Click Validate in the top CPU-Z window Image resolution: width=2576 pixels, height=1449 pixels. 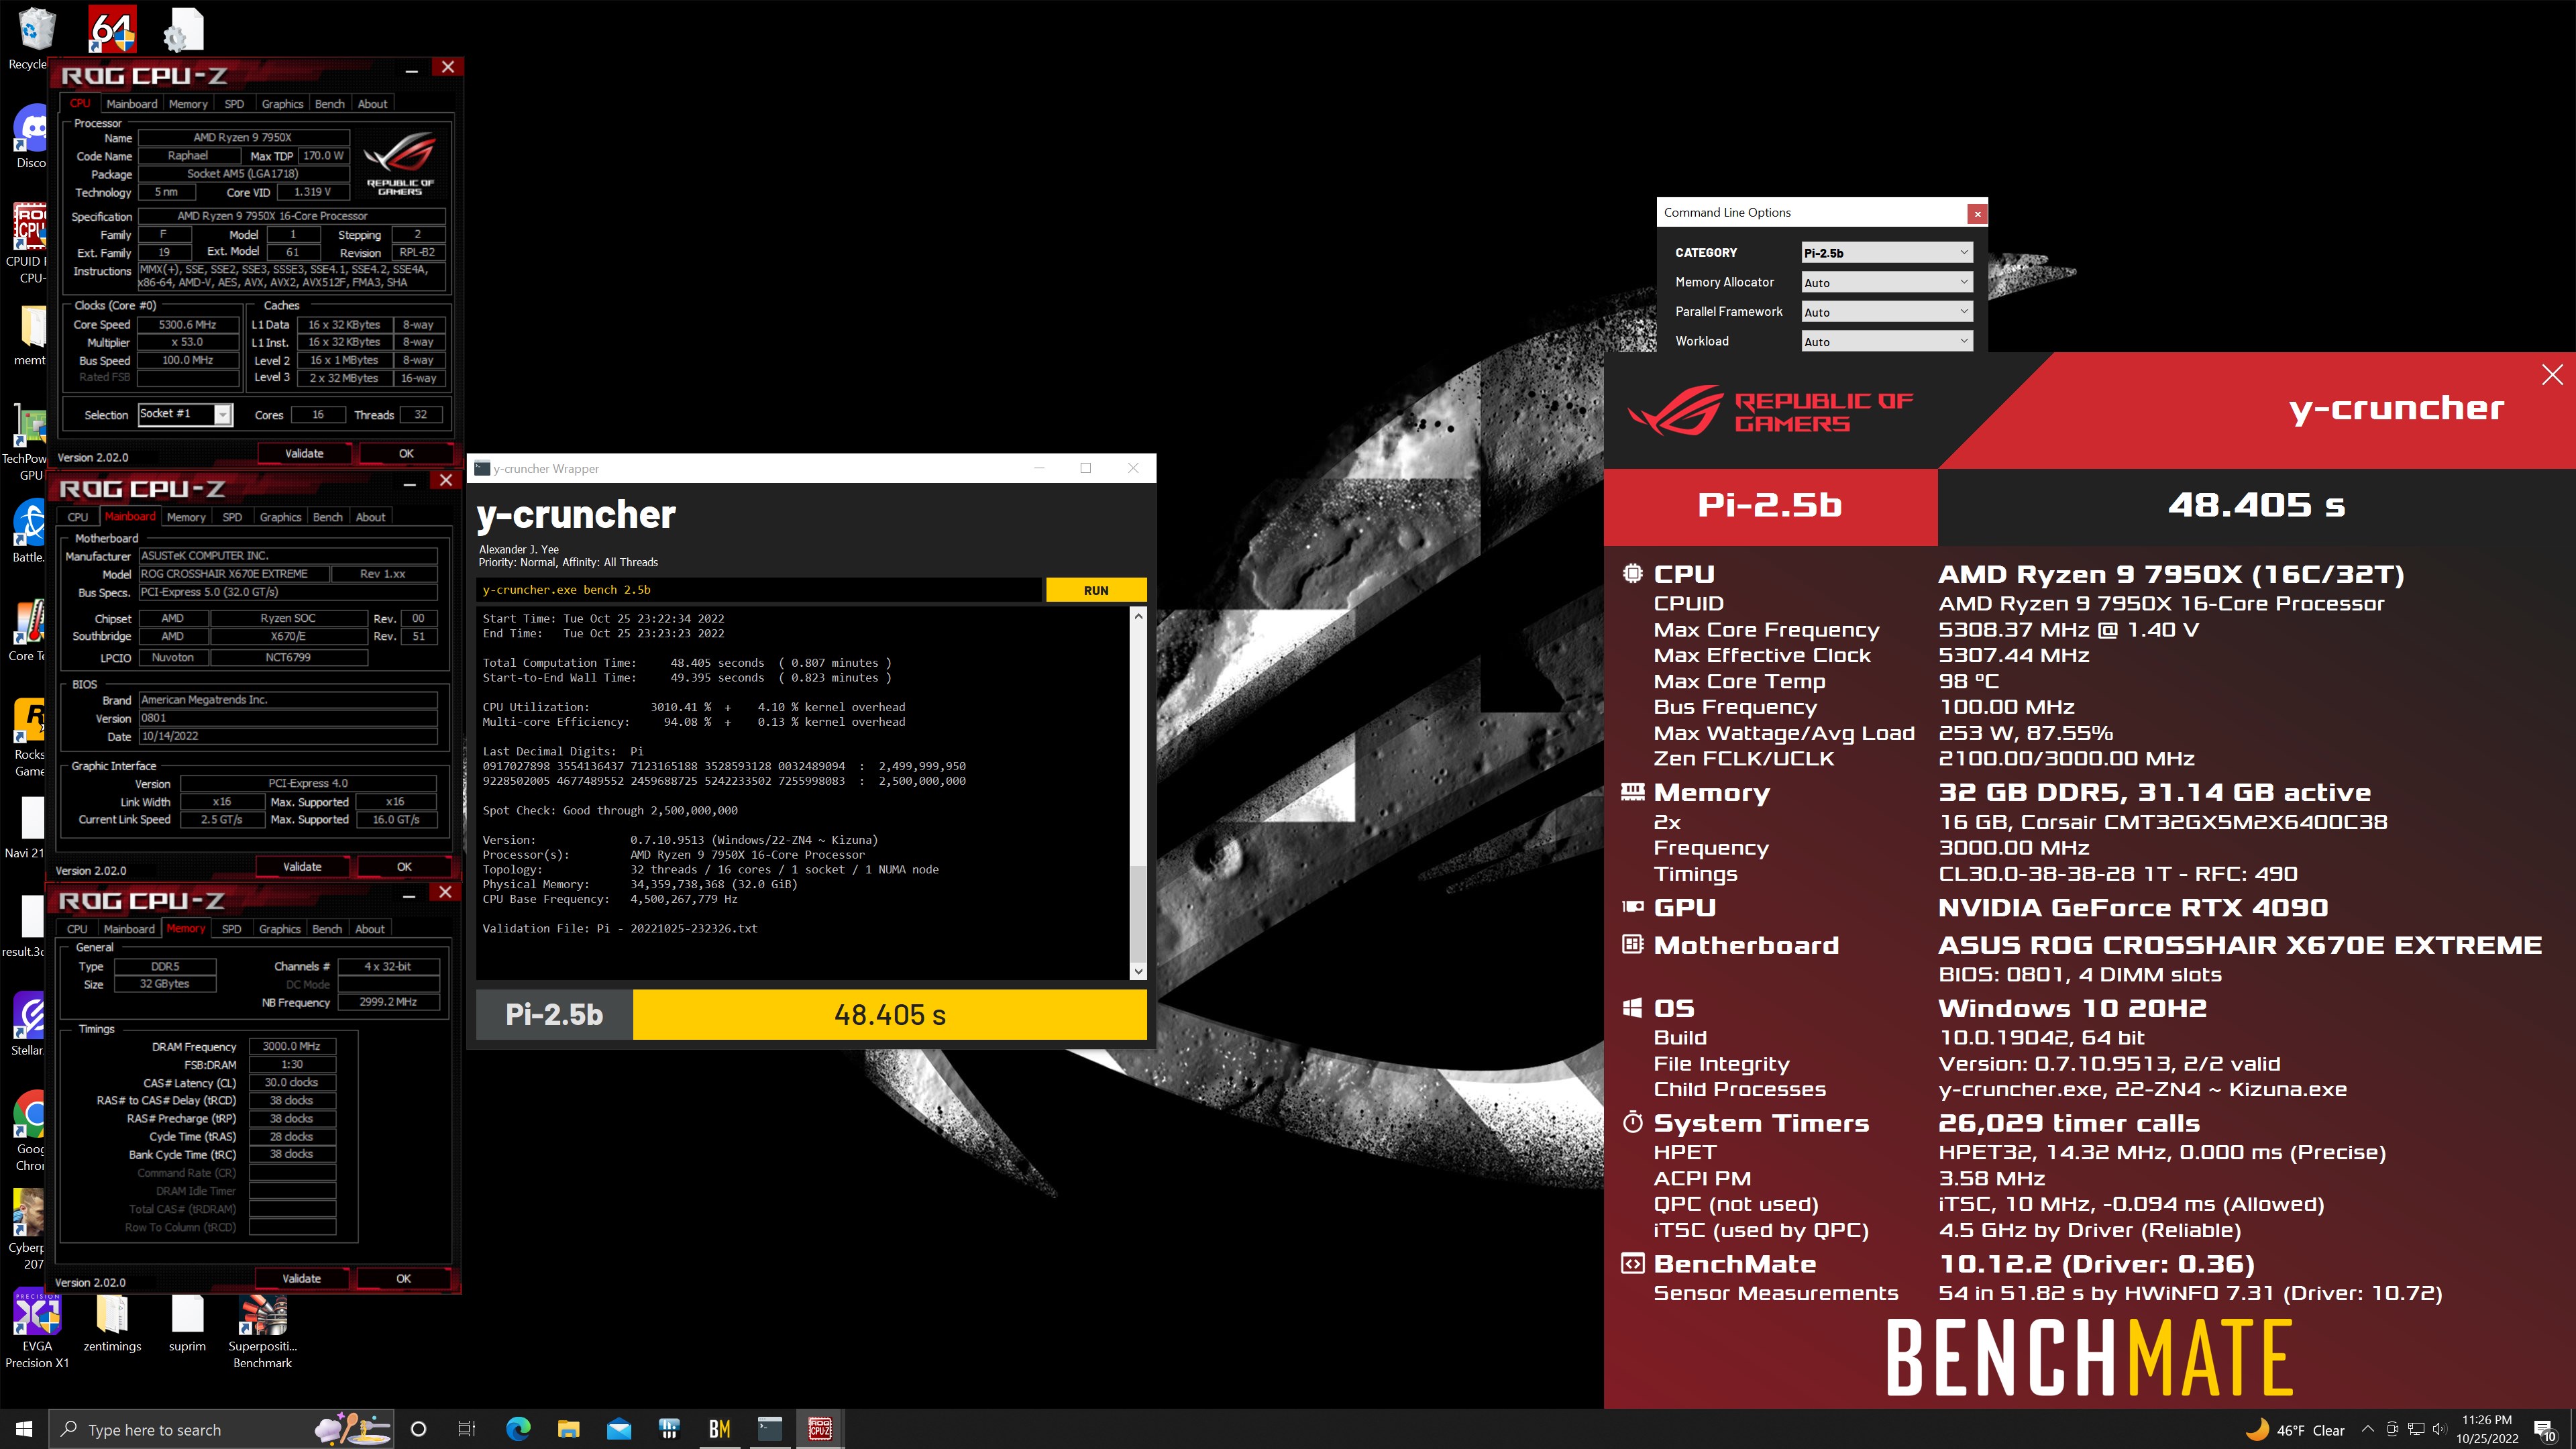click(x=304, y=453)
